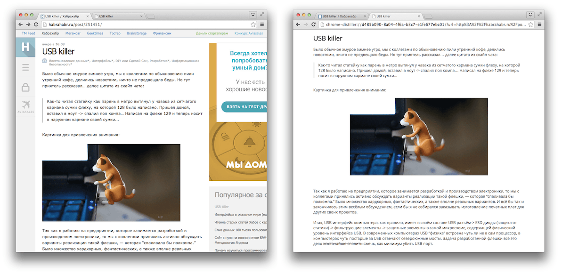Go forward in the habrahabr.ru window
Screen dimensions: 562x274
[28, 24]
